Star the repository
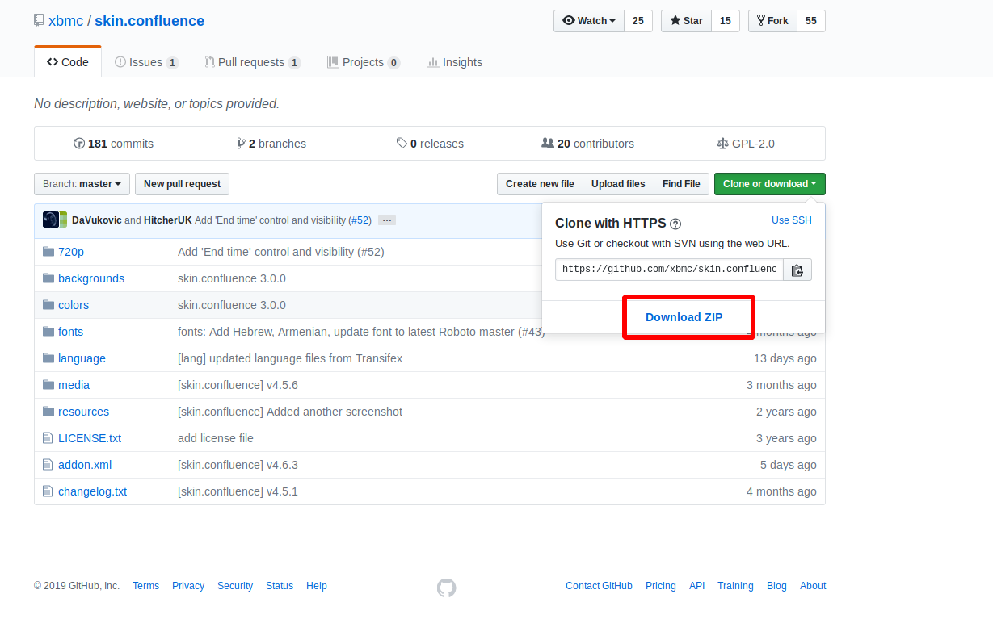The width and height of the screenshot is (993, 619). (x=686, y=21)
